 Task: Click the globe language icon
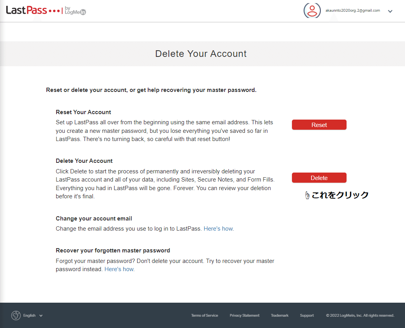(x=16, y=316)
